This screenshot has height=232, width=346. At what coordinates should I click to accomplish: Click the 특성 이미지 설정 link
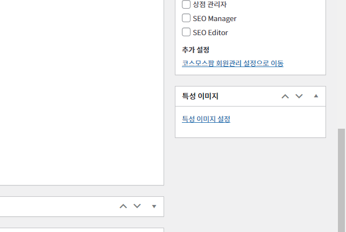pos(206,119)
